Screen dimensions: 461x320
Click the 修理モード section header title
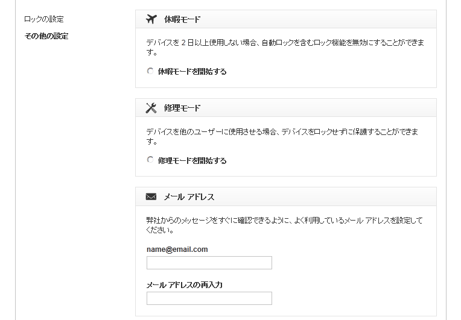(x=182, y=108)
